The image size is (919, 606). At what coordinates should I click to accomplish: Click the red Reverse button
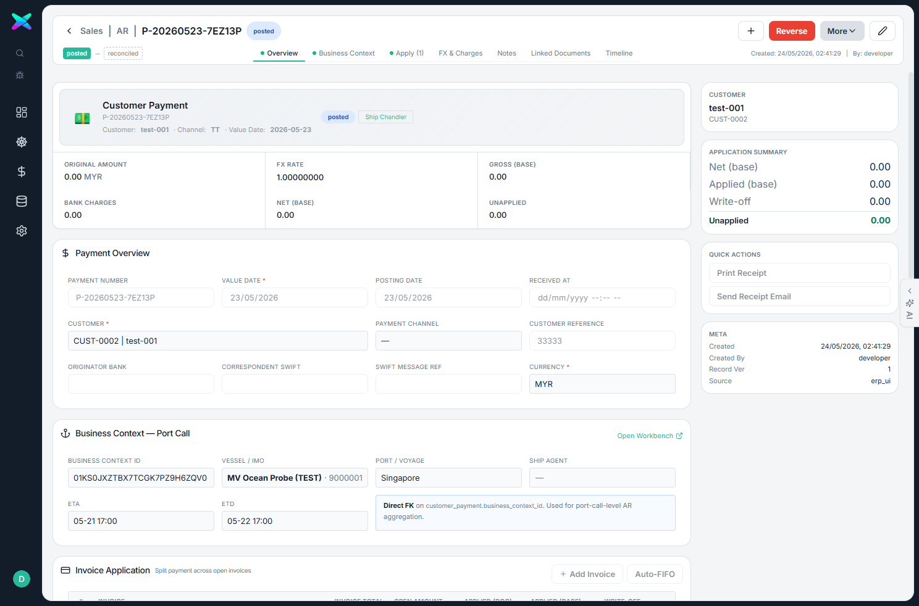coord(792,31)
